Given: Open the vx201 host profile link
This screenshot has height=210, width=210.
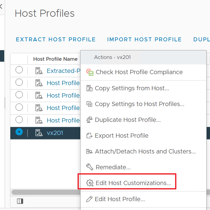Looking at the screenshot, I should [55, 133].
